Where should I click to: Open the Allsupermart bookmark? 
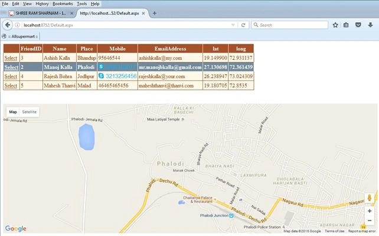point(22,36)
